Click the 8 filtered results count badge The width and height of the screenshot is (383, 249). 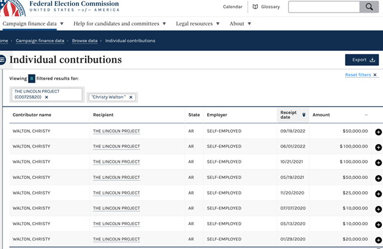coord(32,78)
